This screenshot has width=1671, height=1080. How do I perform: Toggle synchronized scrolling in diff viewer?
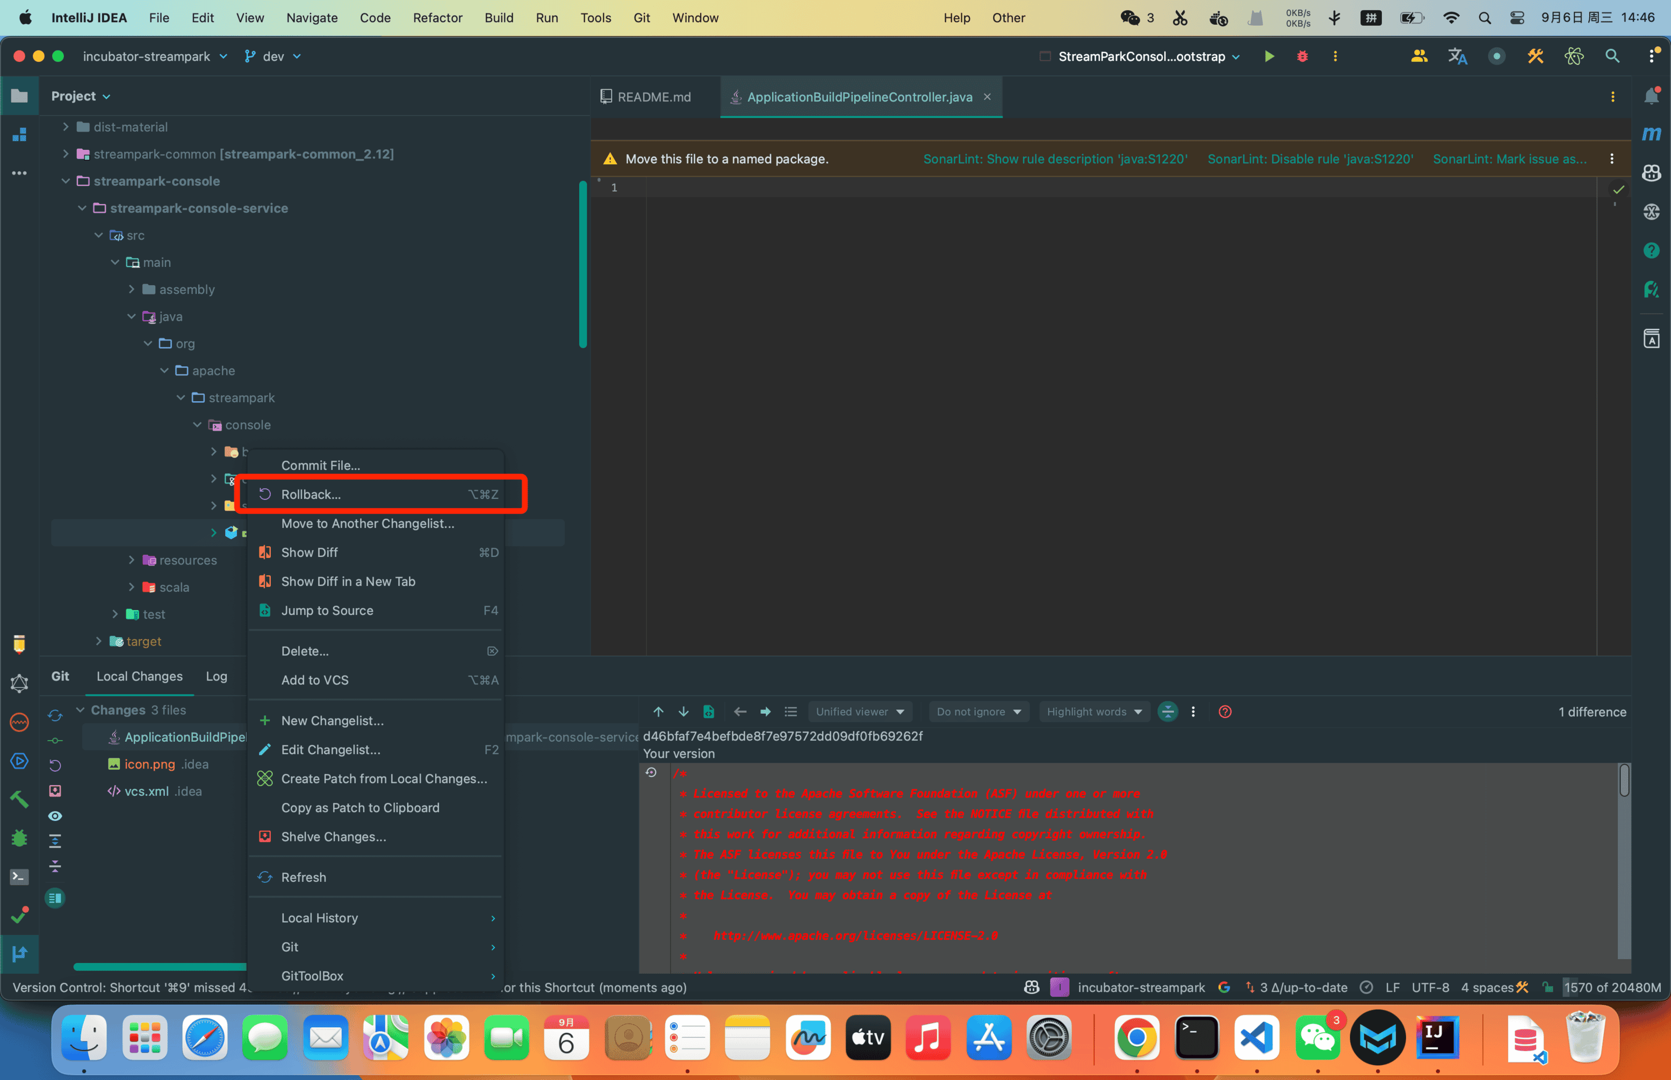[x=1168, y=712]
